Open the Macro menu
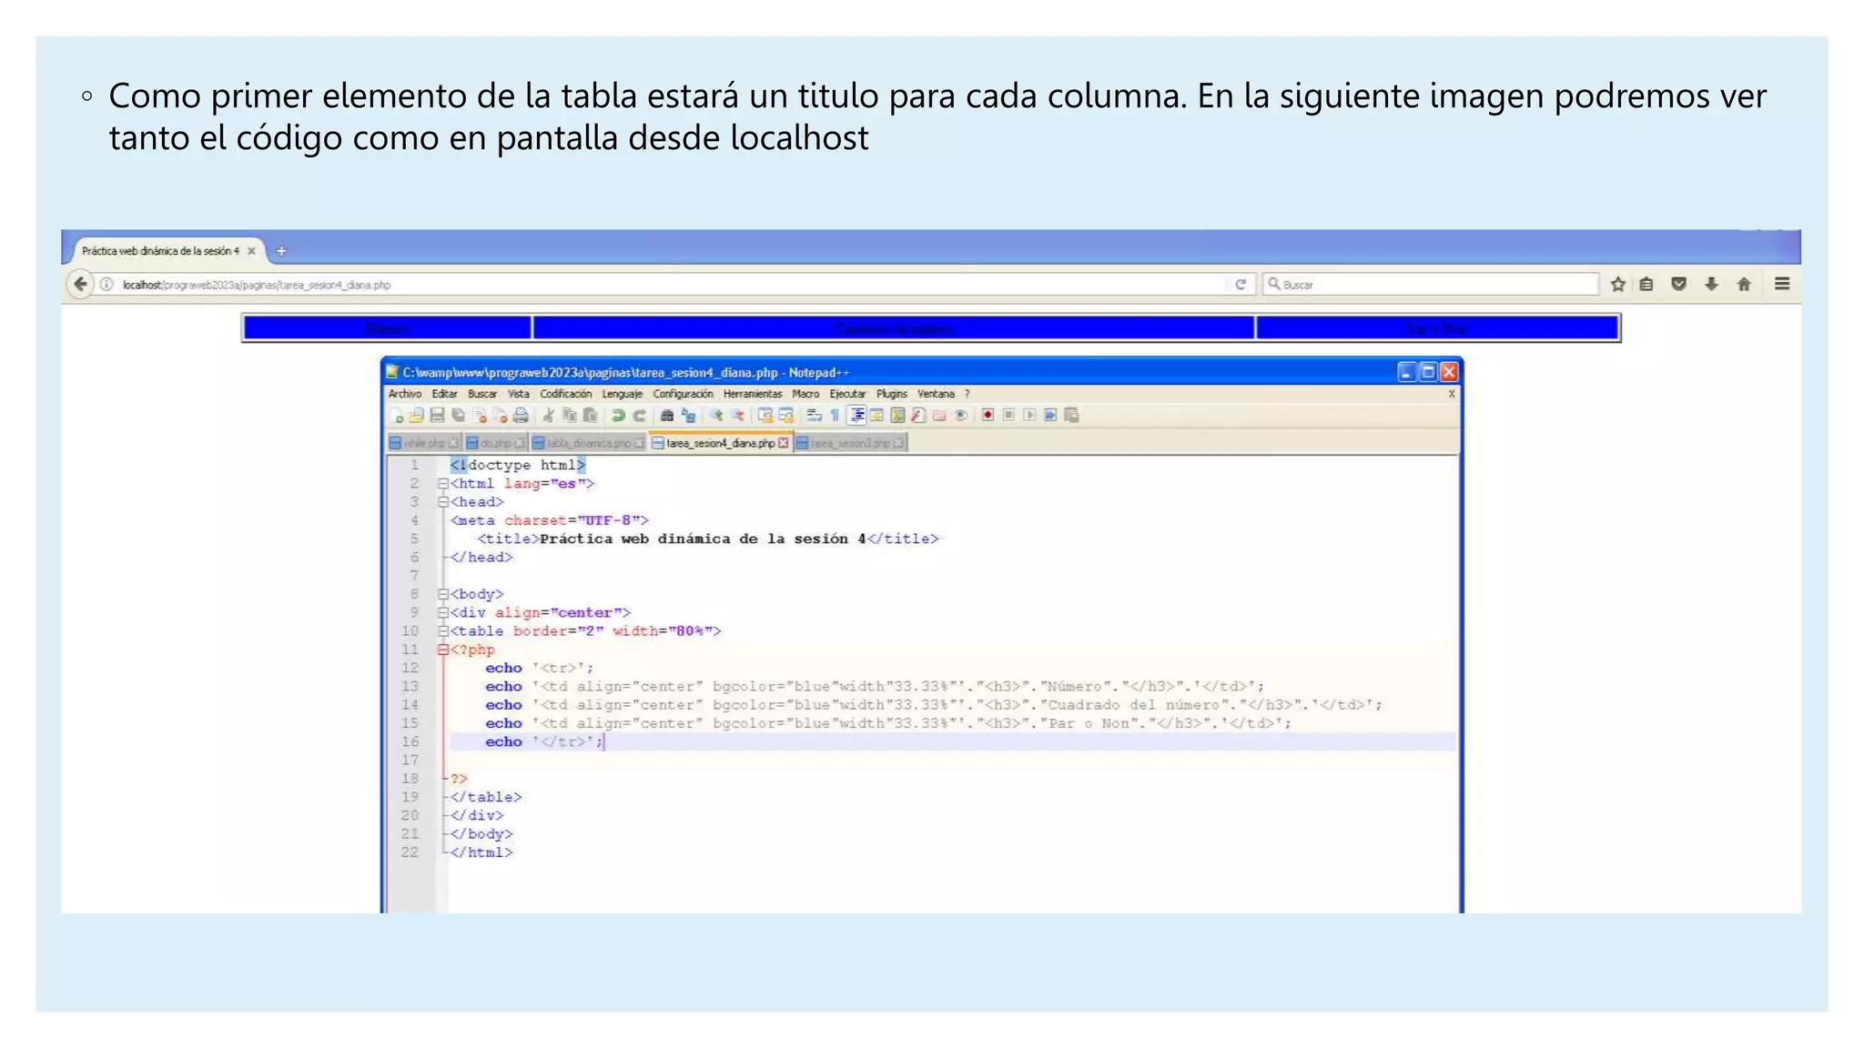Viewport: 1864px width, 1048px height. [x=805, y=394]
